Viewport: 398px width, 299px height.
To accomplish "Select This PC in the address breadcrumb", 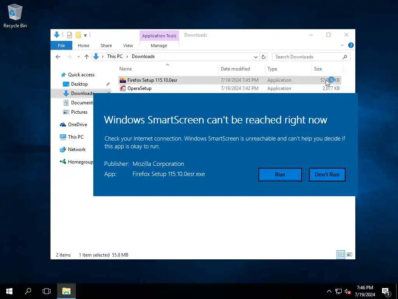I will point(115,56).
